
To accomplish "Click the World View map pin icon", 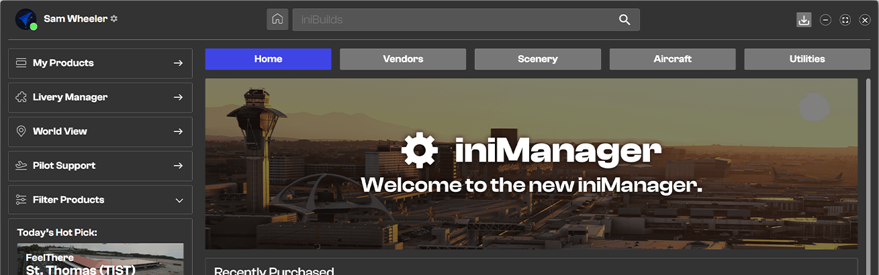I will coord(21,131).
